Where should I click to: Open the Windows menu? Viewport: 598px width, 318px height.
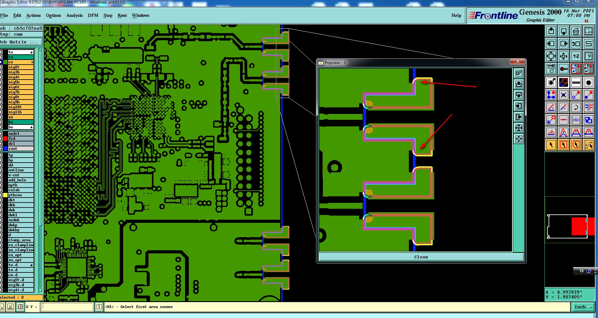pos(140,15)
